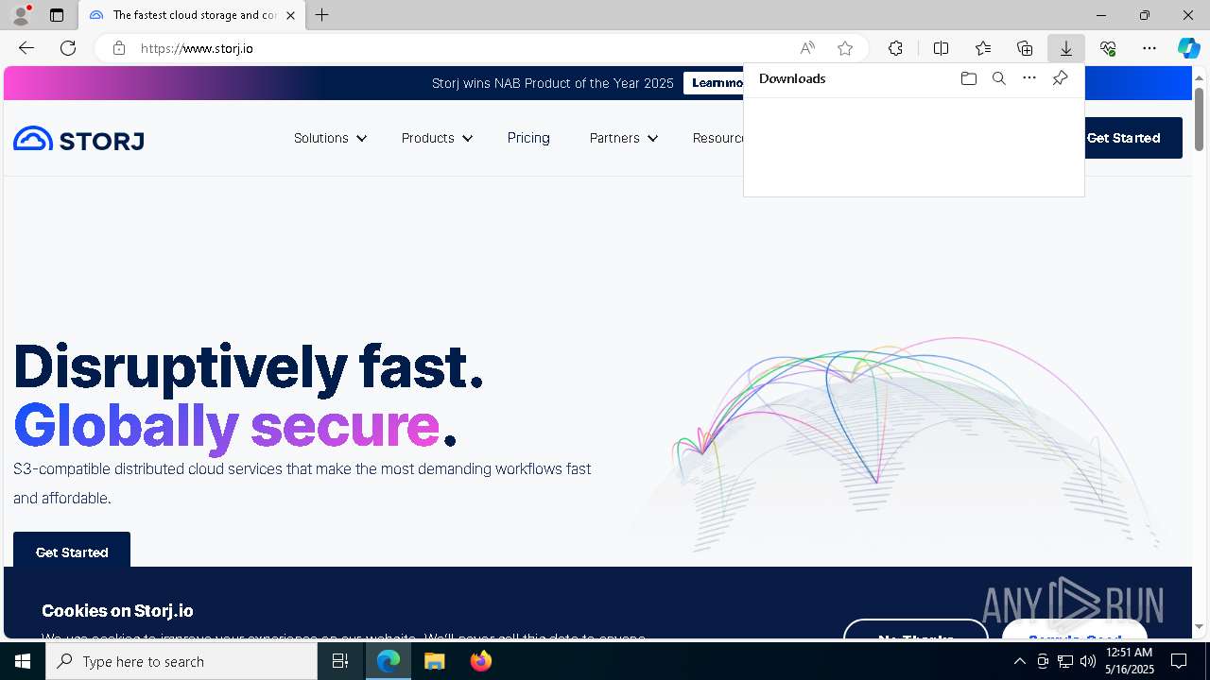1210x680 pixels.
Task: Open Windows Start menu
Action: (23, 661)
